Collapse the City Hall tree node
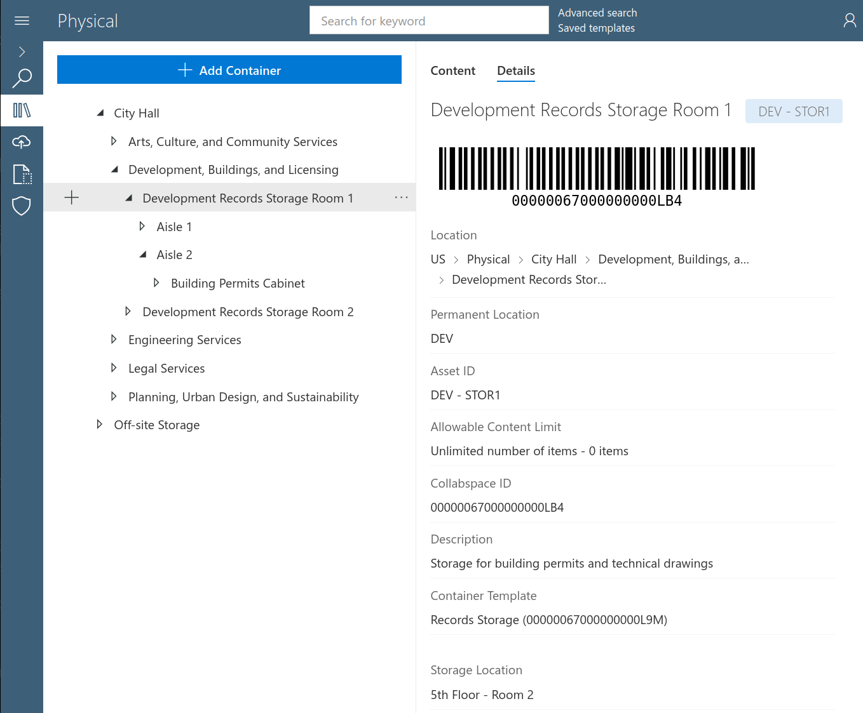Viewport: 863px width, 713px height. point(100,112)
